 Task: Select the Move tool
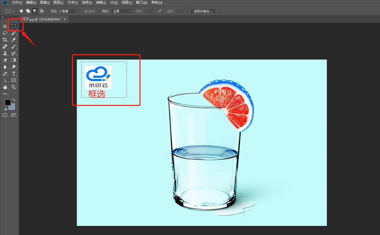pos(5,26)
